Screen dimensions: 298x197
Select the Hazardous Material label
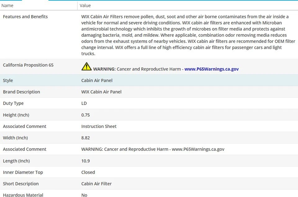click(x=23, y=195)
